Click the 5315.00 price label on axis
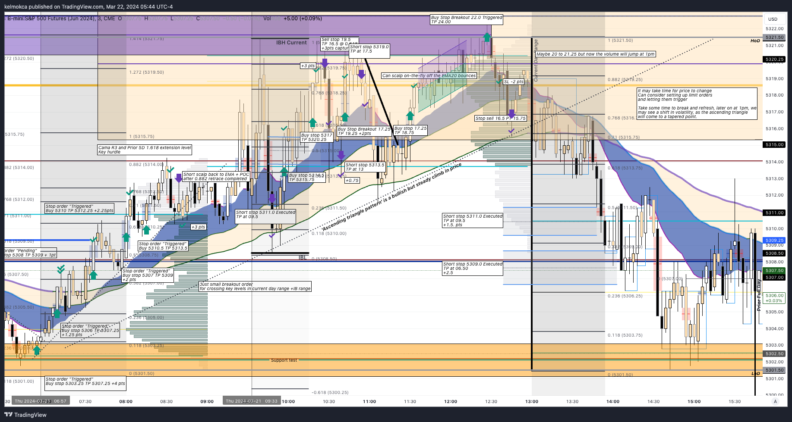This screenshot has width=792, height=422. 775,144
